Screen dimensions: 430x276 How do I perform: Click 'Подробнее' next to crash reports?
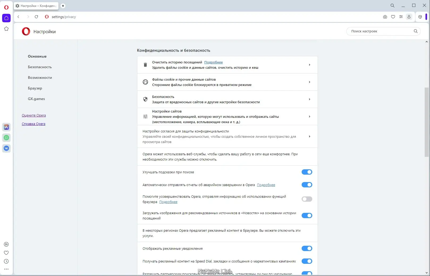(x=266, y=185)
